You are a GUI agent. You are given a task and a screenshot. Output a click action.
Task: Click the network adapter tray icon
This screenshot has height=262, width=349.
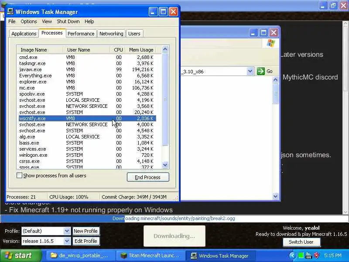point(308,255)
